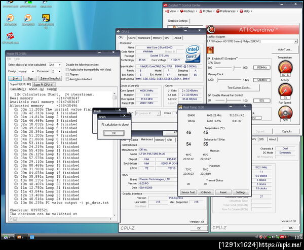Screen dimensions: 304x250
Task: Uncheck Enable ATI Overdrive
Action: (x=209, y=59)
